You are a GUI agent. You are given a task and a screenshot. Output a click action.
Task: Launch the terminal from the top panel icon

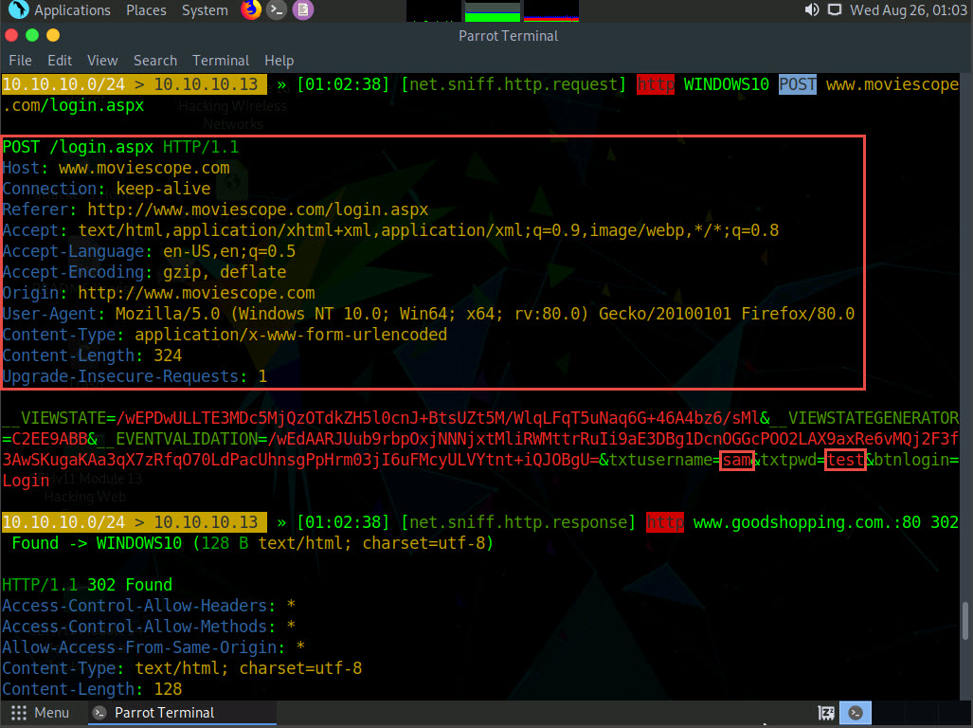tap(276, 9)
